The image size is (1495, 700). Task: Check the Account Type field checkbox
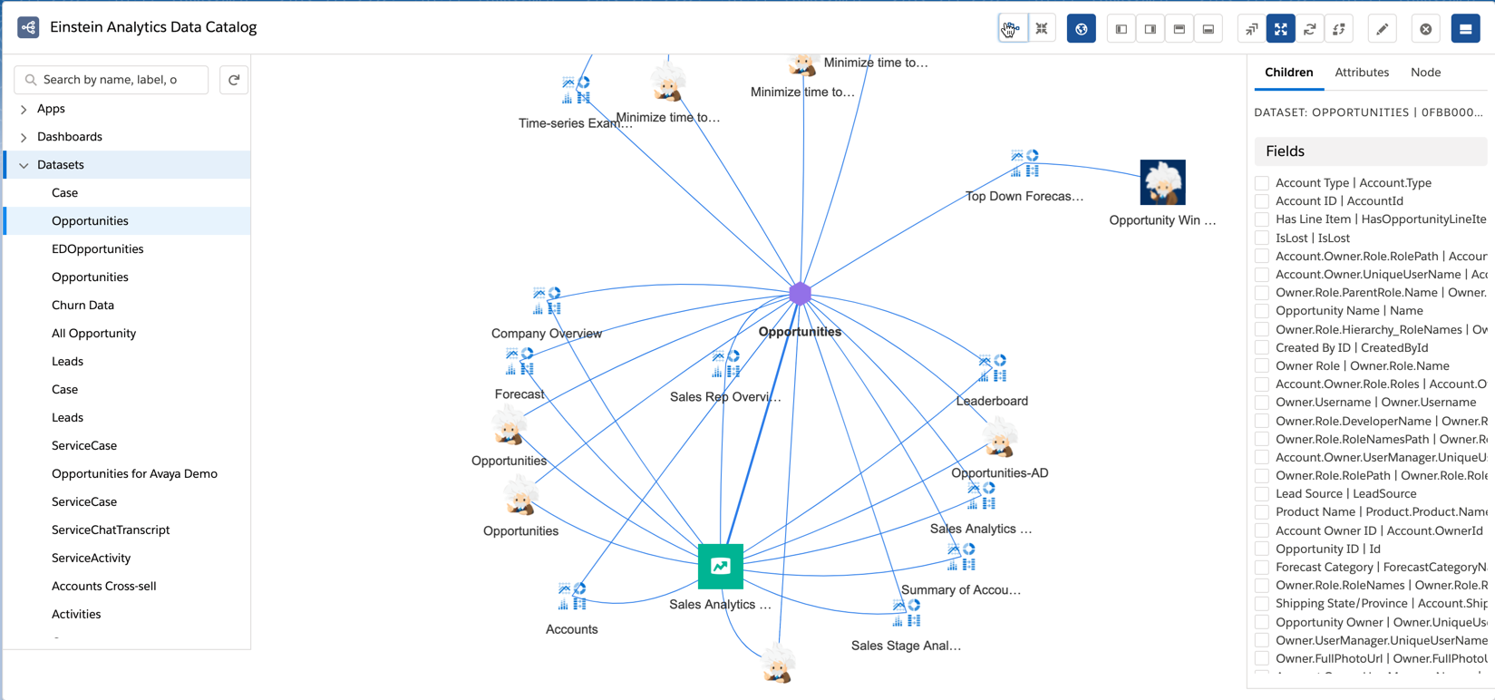[x=1262, y=183]
